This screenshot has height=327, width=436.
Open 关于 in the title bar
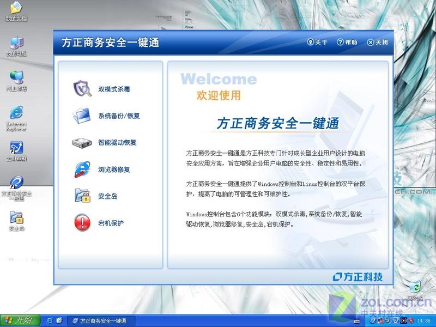(x=317, y=43)
